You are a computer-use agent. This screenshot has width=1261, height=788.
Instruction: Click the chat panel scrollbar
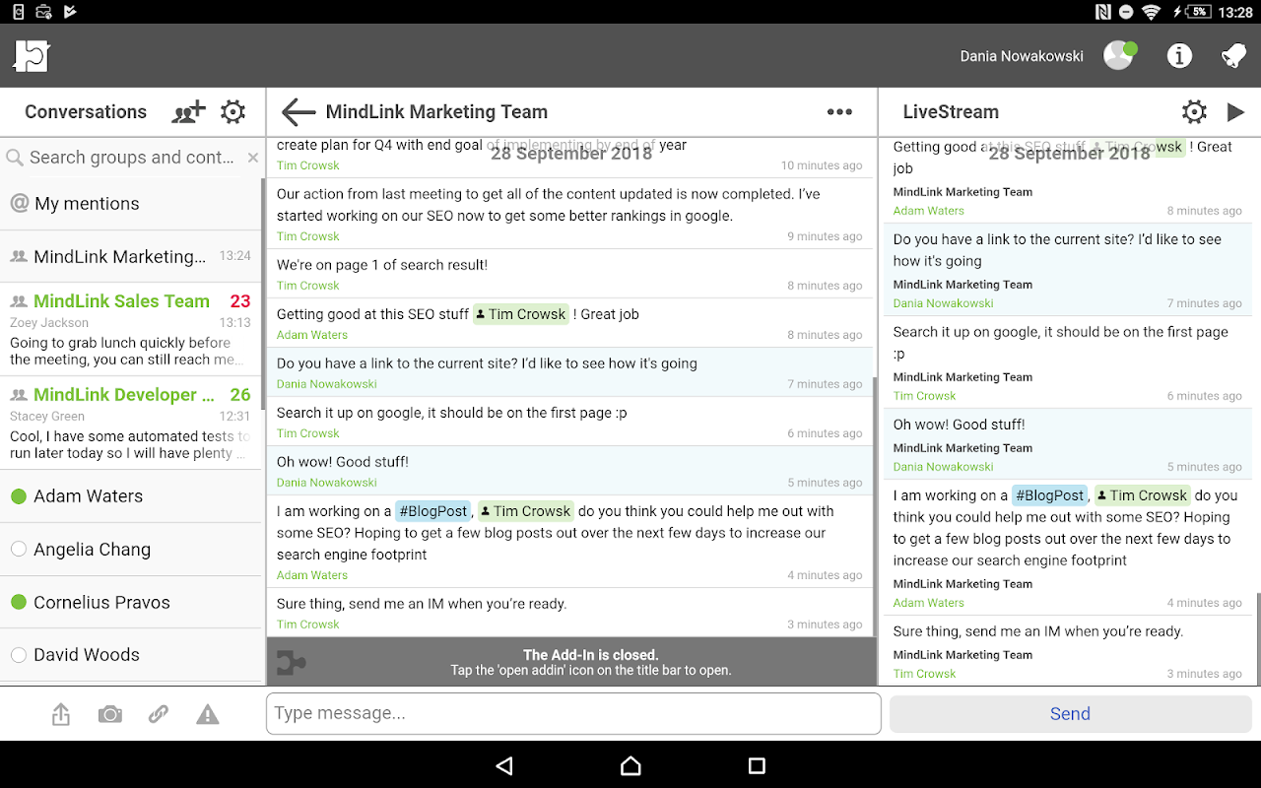click(x=875, y=504)
